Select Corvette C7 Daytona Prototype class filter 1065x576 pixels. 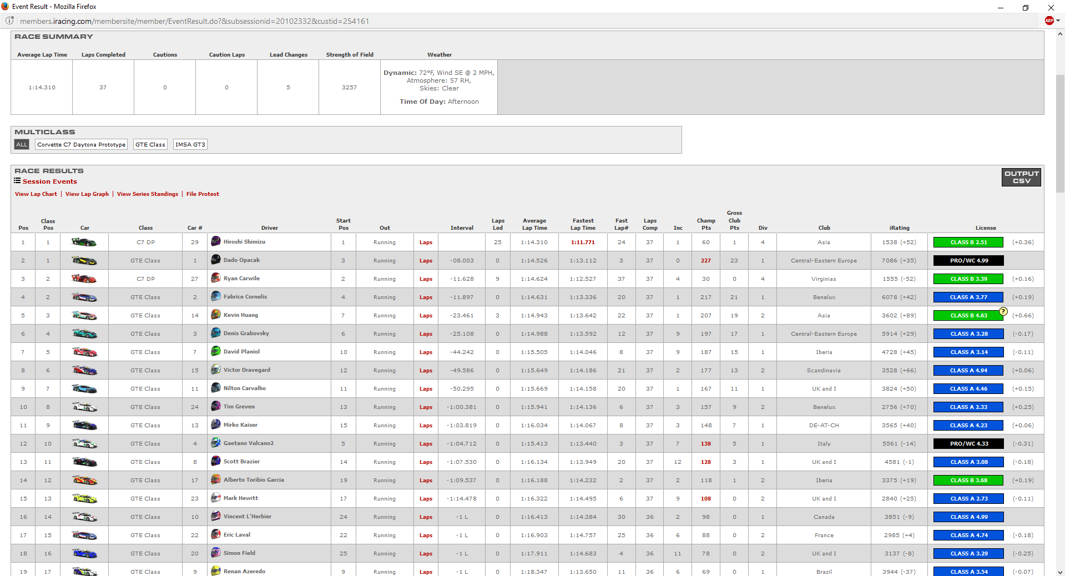(x=82, y=144)
